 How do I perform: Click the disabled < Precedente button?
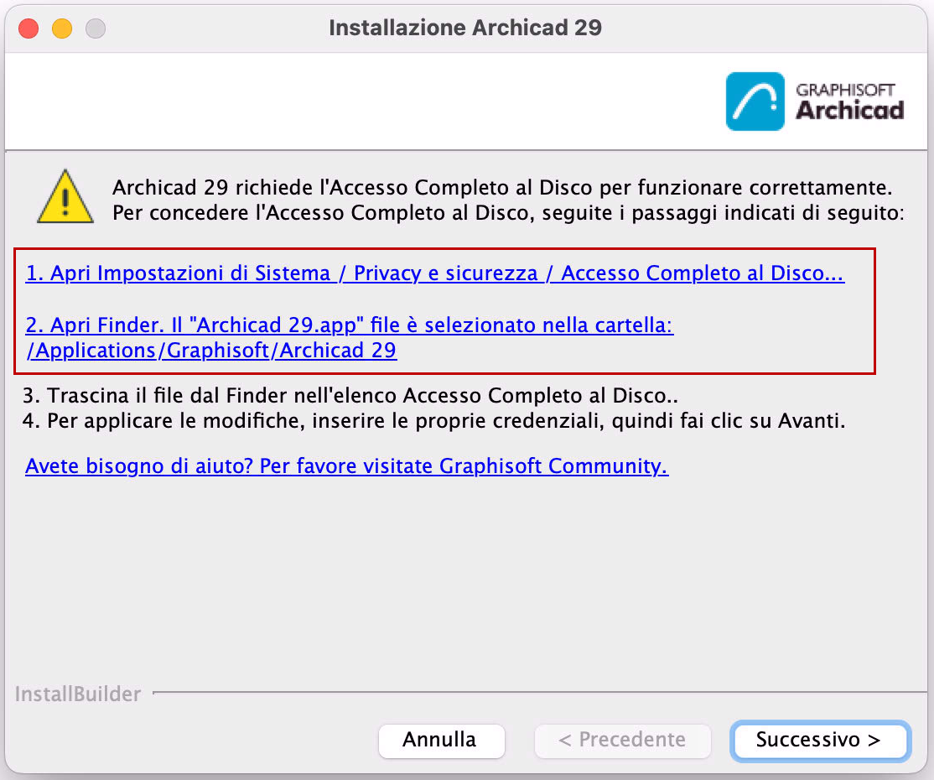pos(622,741)
